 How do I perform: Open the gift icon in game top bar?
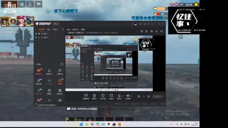[x=22, y=4]
